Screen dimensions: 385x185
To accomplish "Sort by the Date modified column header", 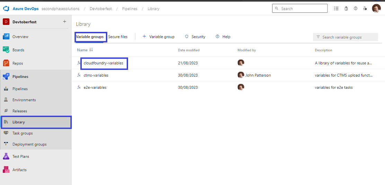I will [x=189, y=50].
